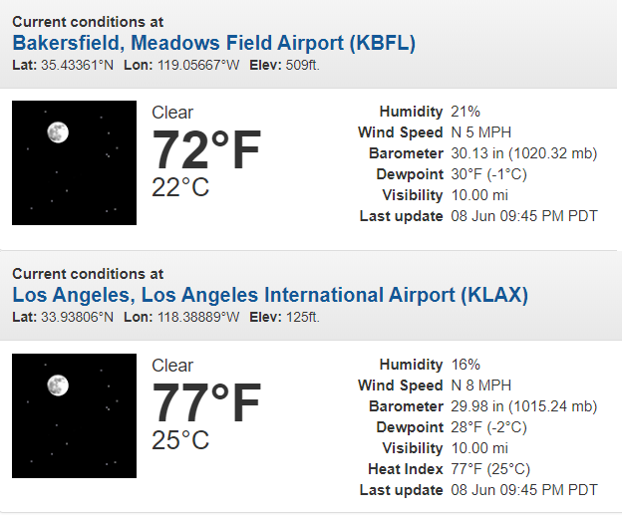Click the Heat Index 77°F (25°C) value
Screen dimensions: 622x515
(x=490, y=469)
